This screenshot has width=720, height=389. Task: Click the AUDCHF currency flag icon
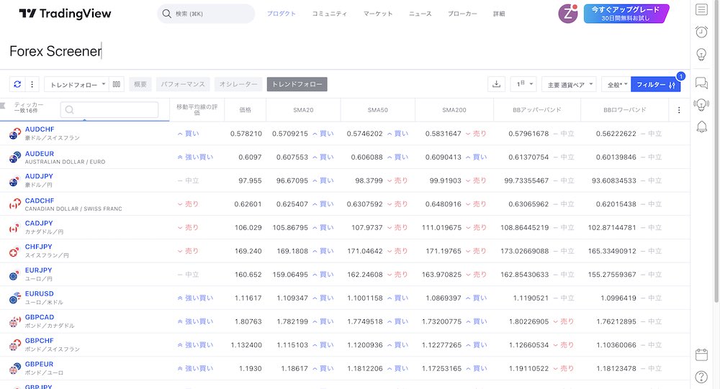[14, 134]
